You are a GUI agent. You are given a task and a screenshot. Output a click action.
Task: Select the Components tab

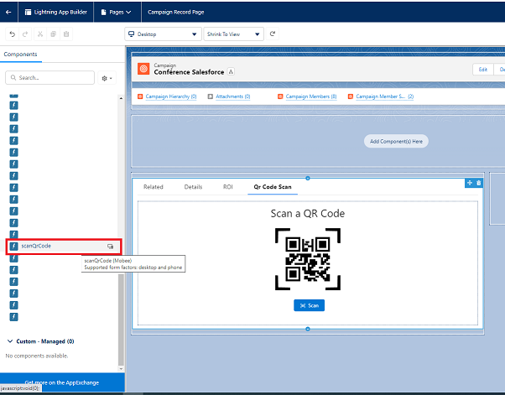point(20,54)
